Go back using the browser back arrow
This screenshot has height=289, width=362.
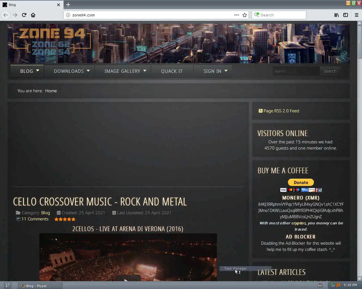tap(6, 15)
